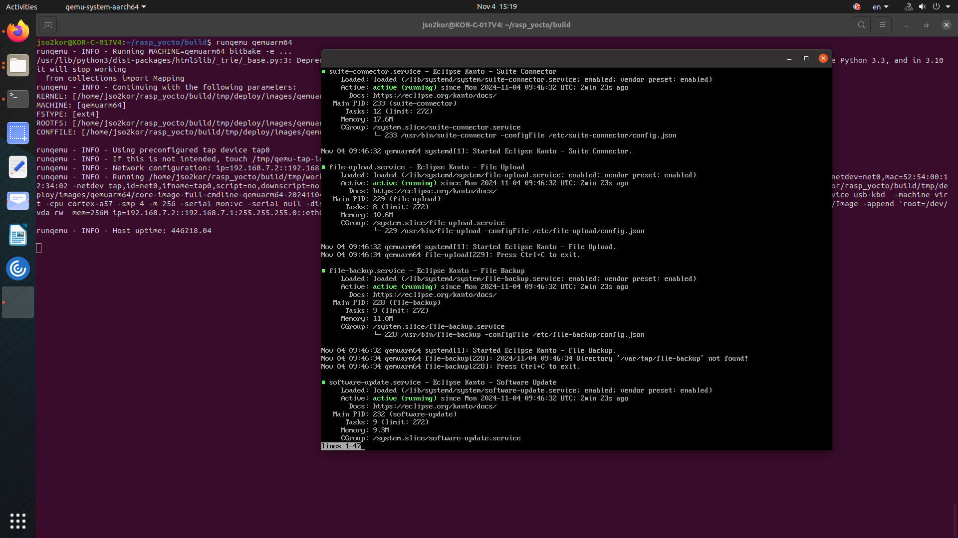958x538 pixels.
Task: Restore the terminal window size button
Action: [x=926, y=25]
